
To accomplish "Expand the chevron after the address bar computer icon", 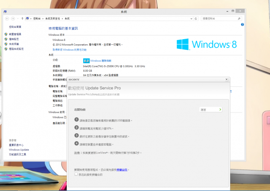I will [x=31, y=19].
